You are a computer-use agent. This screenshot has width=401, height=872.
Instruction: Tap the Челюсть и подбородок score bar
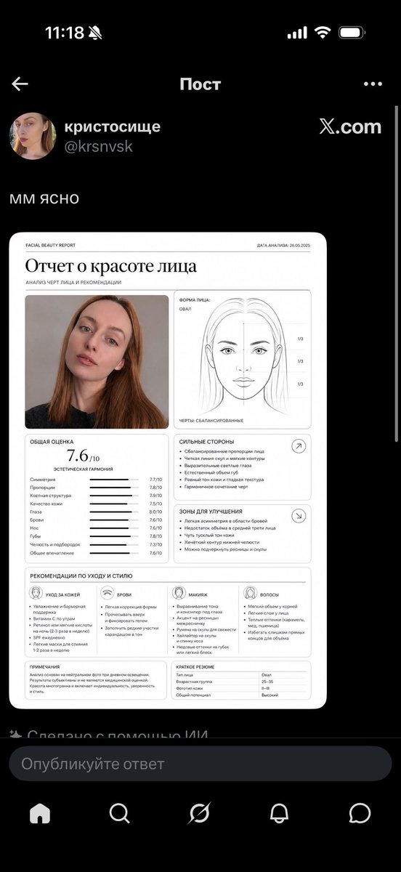[x=113, y=544]
